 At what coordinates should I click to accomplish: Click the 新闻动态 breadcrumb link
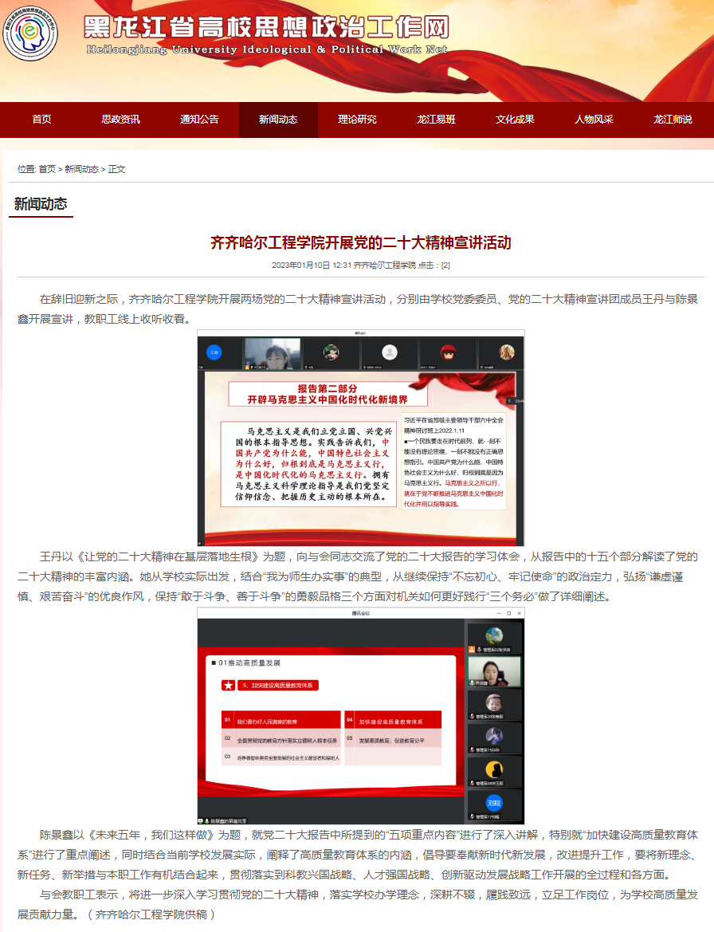[x=81, y=169]
